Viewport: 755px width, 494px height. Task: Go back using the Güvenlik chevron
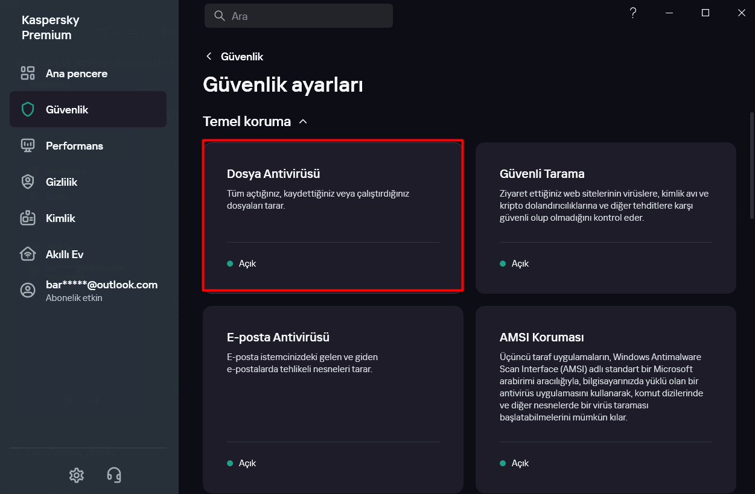(x=209, y=57)
